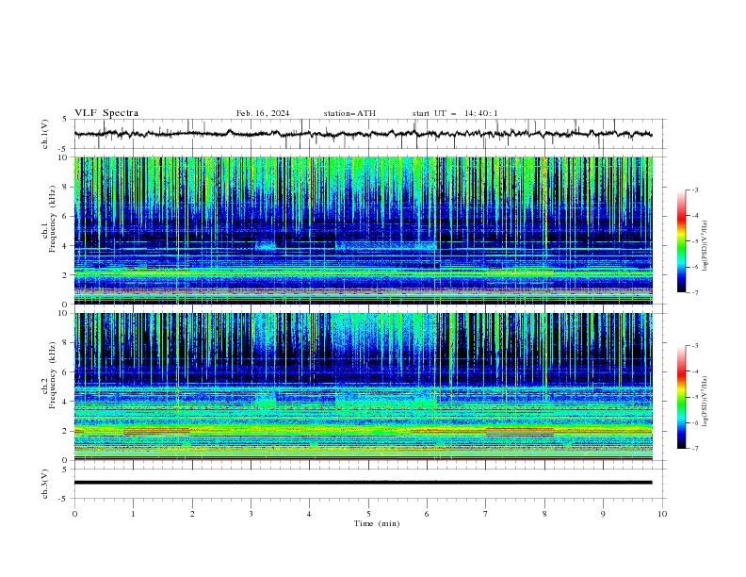The height and width of the screenshot is (577, 746).
Task: Click the "station=ATH" header label
Action: click(349, 113)
